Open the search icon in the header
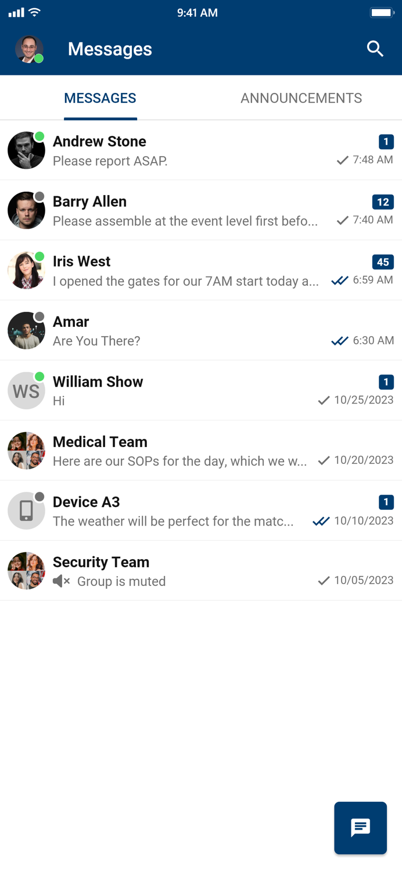Image resolution: width=402 pixels, height=871 pixels. pos(375,49)
